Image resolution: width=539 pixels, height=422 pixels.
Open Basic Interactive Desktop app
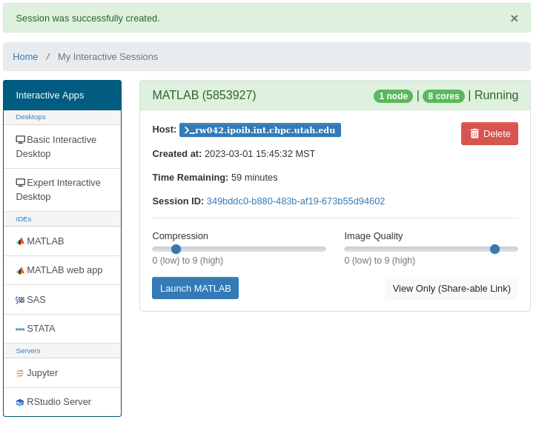(62, 147)
